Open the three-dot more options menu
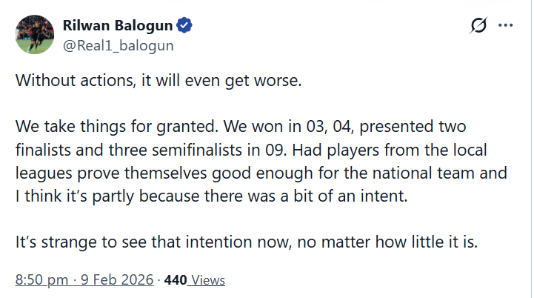The height and width of the screenshot is (298, 534). [506, 26]
